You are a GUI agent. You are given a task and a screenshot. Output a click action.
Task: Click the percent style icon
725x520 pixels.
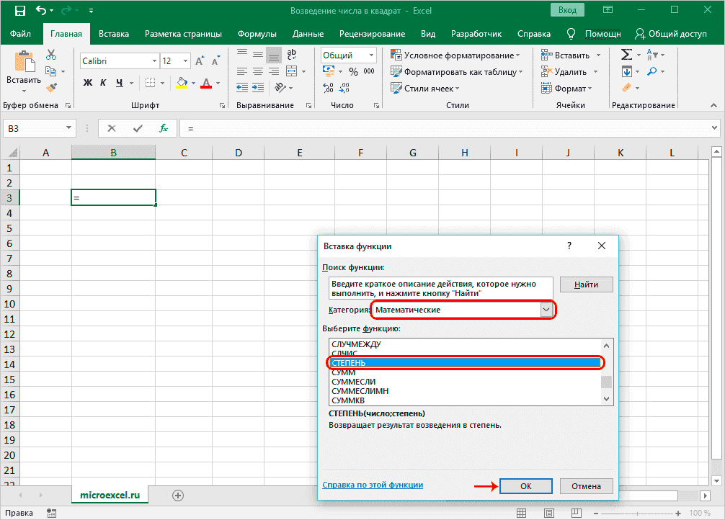click(x=353, y=72)
